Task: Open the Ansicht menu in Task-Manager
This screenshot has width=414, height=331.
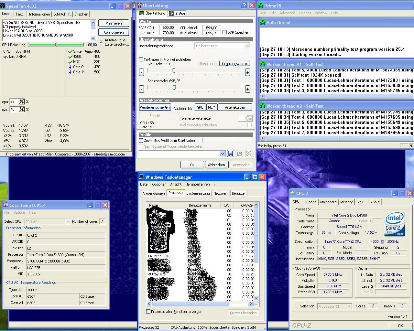Action: [x=176, y=184]
